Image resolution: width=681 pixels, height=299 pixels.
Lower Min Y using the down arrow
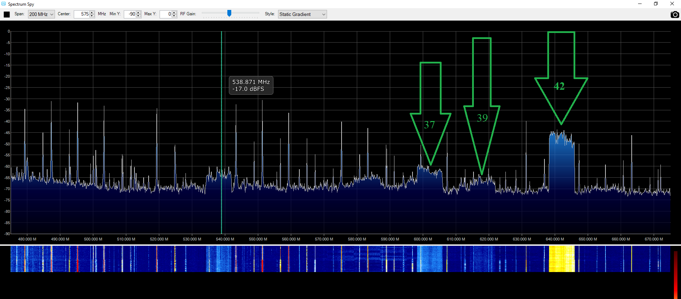click(139, 16)
